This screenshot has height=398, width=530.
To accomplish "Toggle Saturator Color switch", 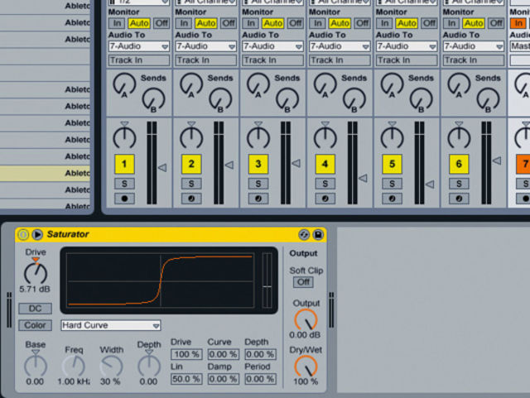I will pos(35,325).
